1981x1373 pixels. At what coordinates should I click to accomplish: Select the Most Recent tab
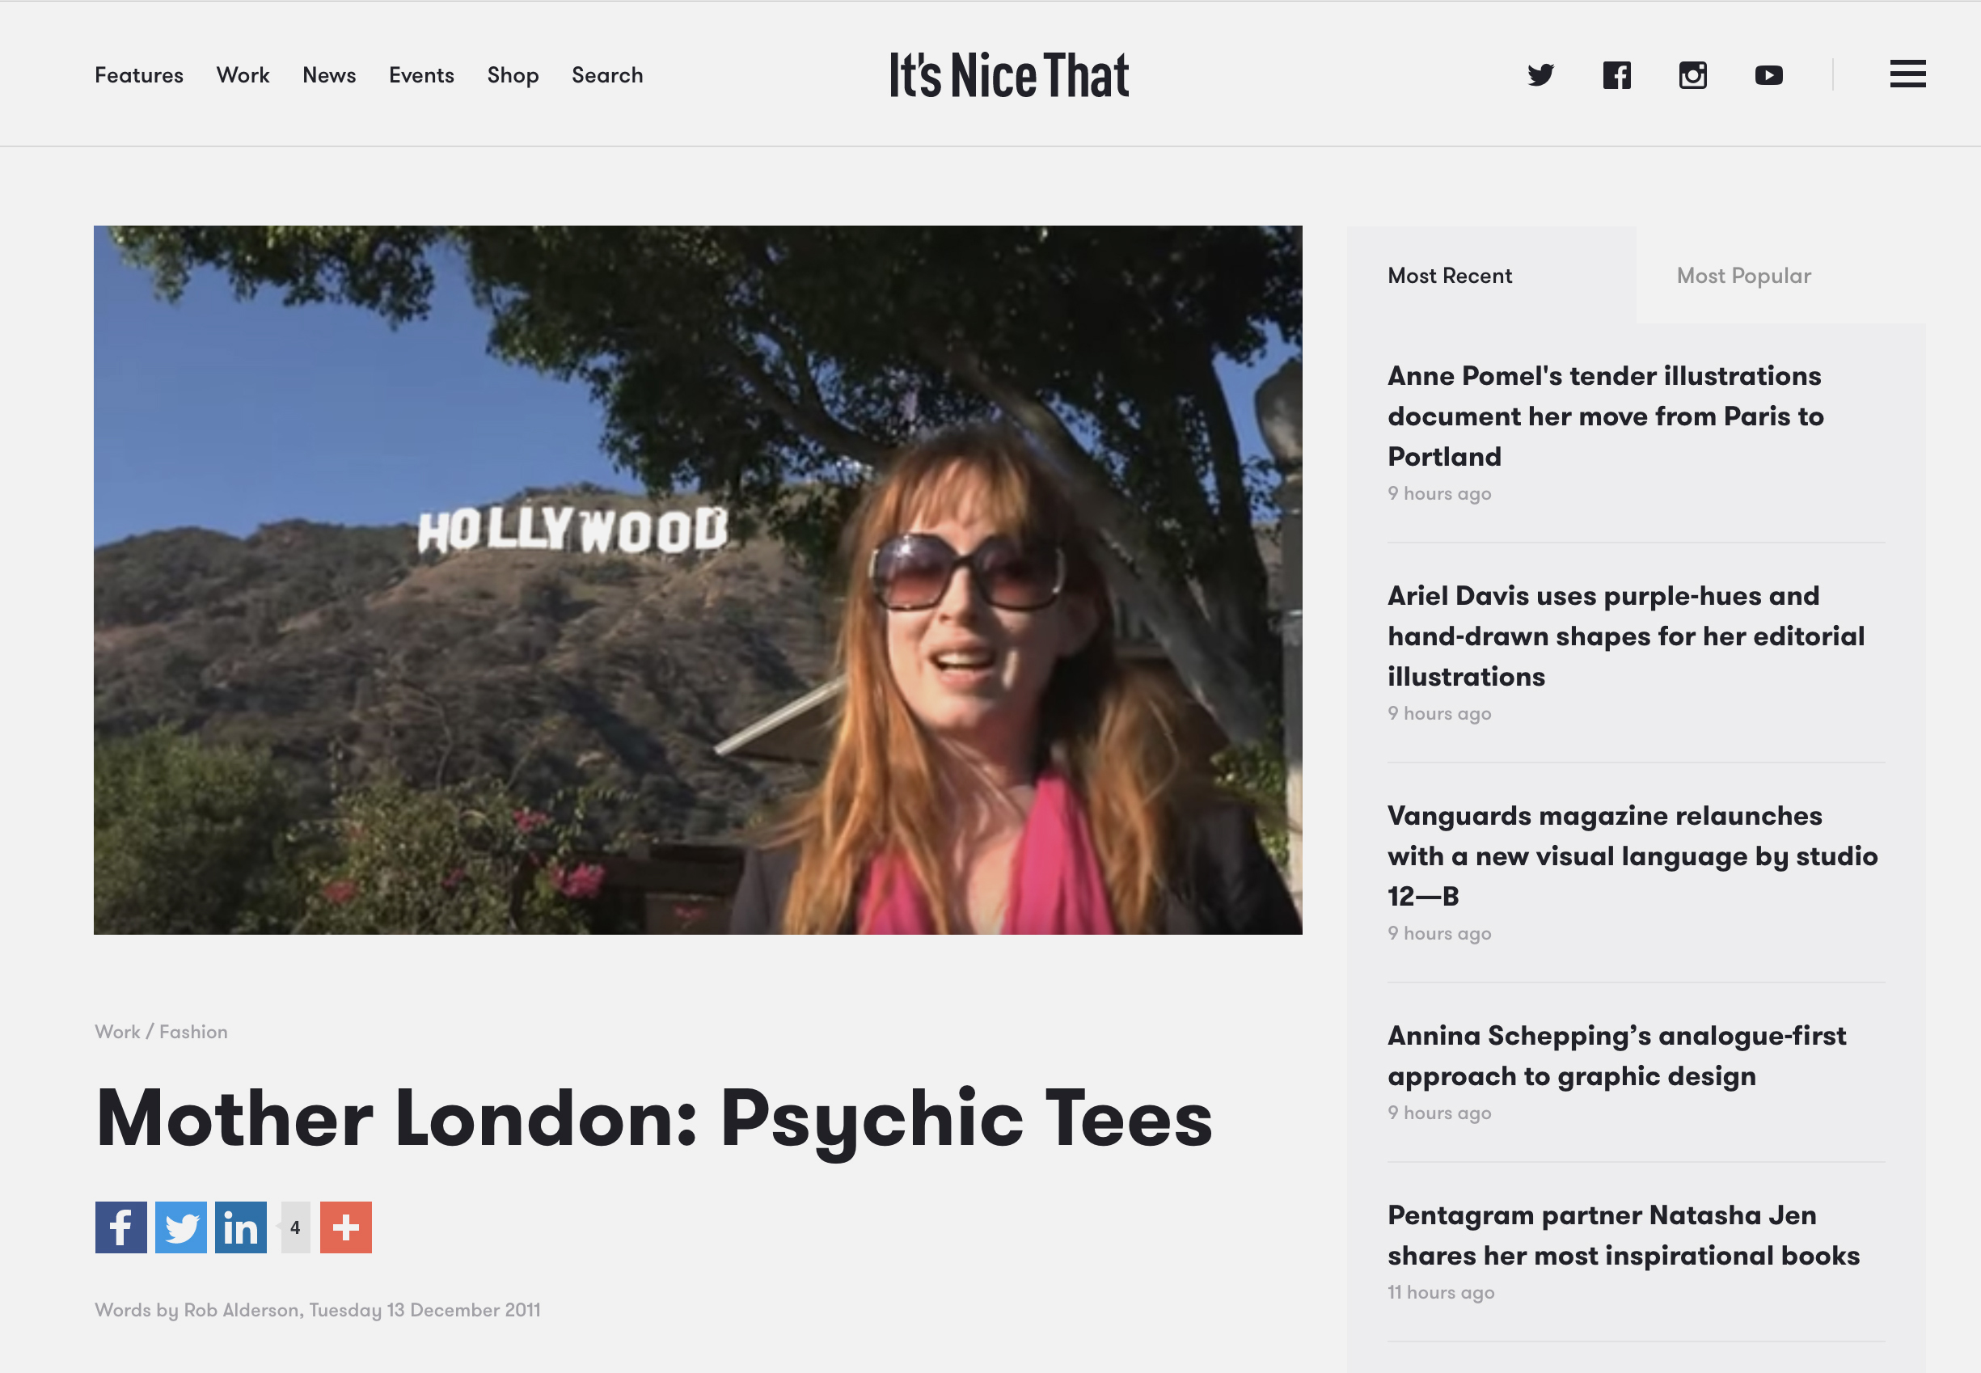point(1491,275)
